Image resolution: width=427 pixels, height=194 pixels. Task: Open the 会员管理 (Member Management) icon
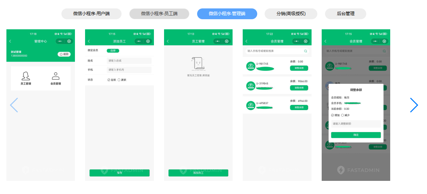click(56, 78)
